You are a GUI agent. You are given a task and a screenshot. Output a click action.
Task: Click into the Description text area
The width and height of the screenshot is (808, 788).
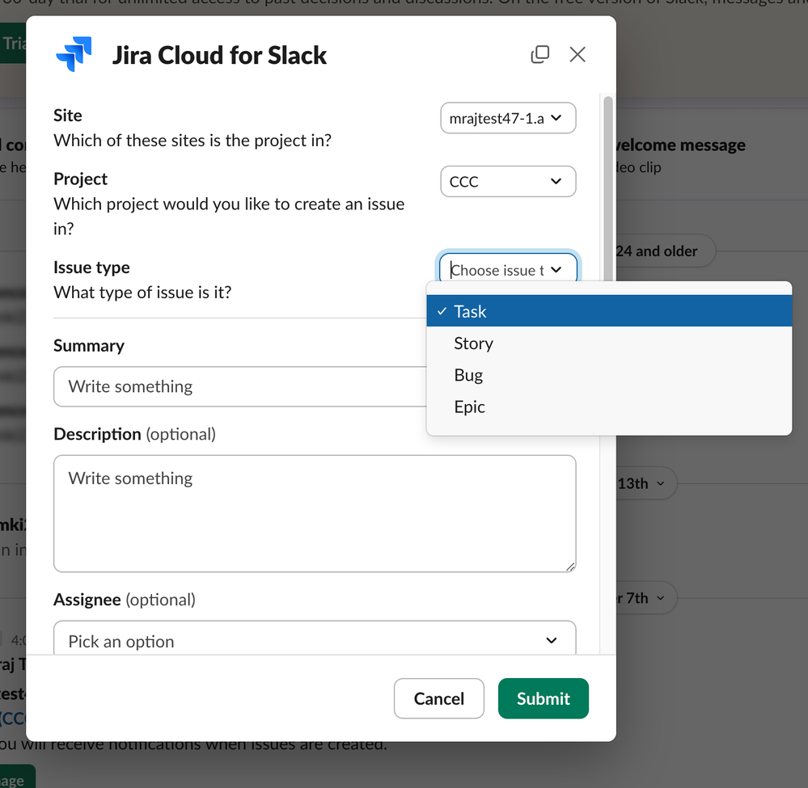coord(315,513)
